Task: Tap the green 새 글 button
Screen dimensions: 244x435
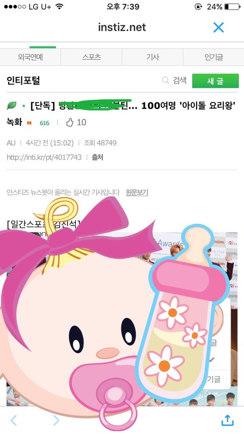Action: pos(216,80)
